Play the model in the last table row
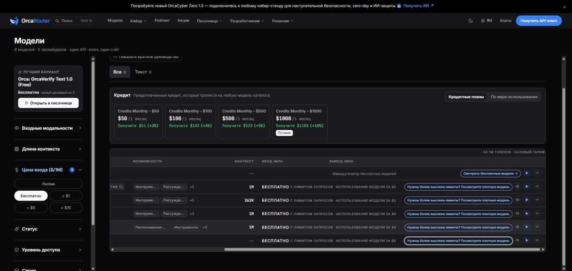572x271 pixels. (x=527, y=240)
